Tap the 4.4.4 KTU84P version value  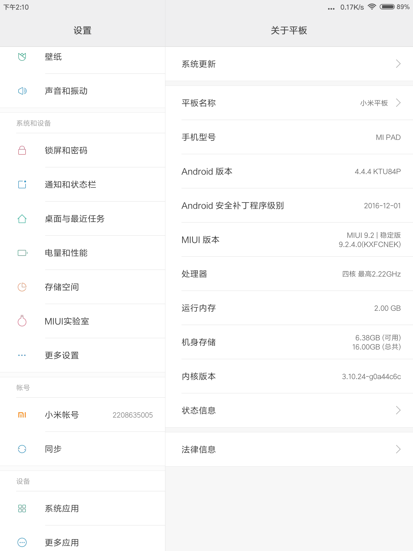[x=378, y=171]
